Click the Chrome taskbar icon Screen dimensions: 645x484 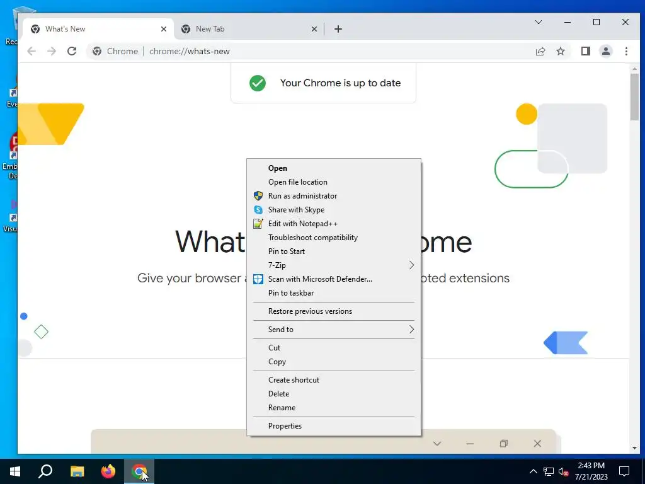(139, 471)
